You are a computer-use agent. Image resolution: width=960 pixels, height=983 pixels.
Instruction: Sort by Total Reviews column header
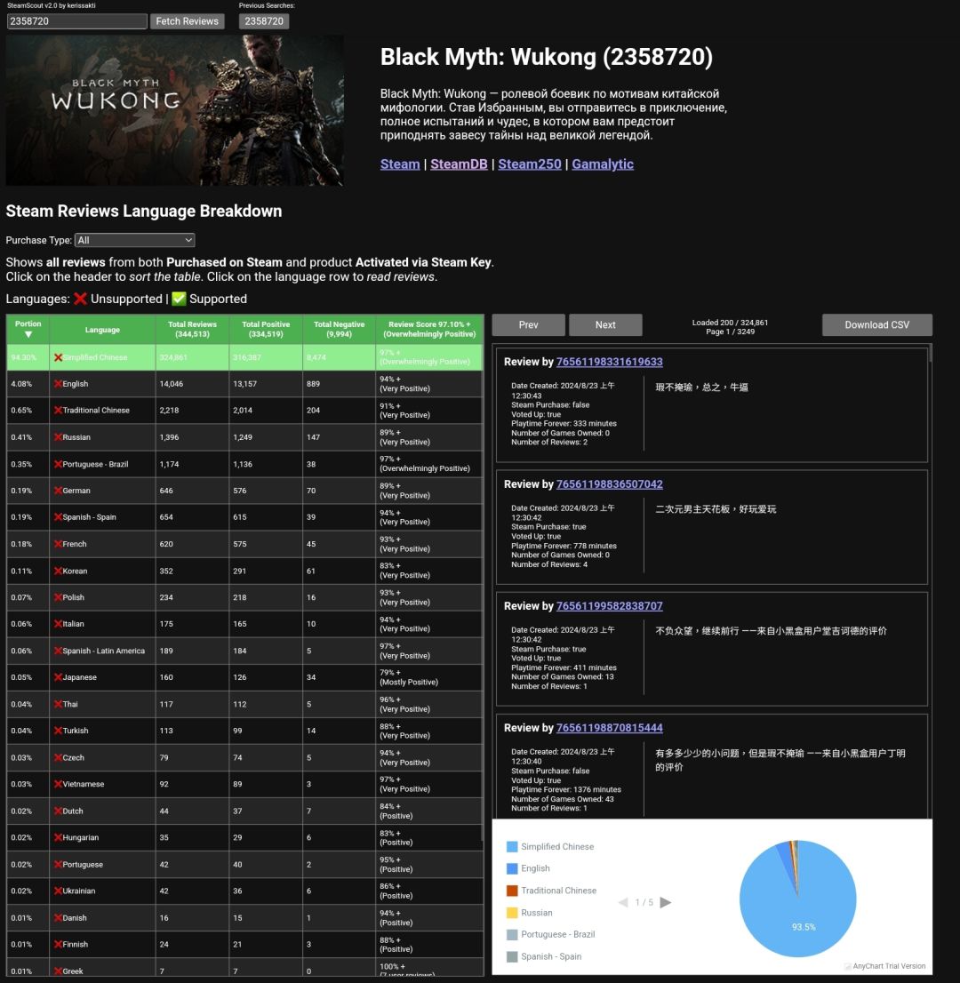[x=192, y=329]
